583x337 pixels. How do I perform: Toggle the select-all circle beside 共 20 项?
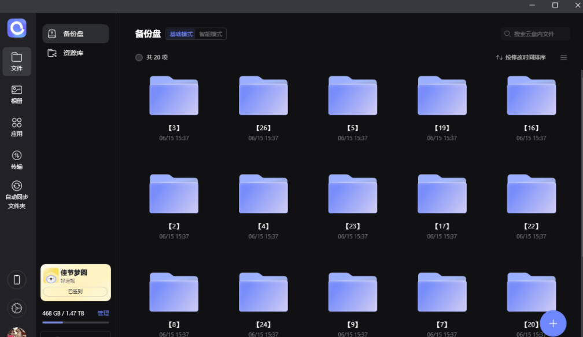click(139, 57)
